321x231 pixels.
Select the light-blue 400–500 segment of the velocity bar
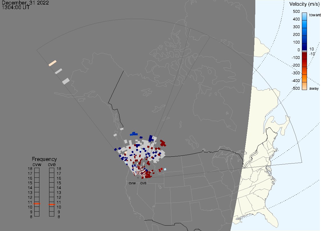click(x=304, y=16)
